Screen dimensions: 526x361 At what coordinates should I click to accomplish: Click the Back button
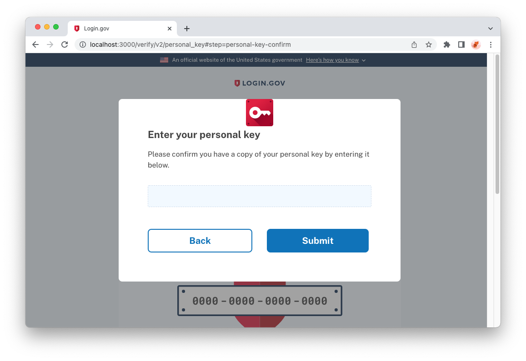point(200,241)
